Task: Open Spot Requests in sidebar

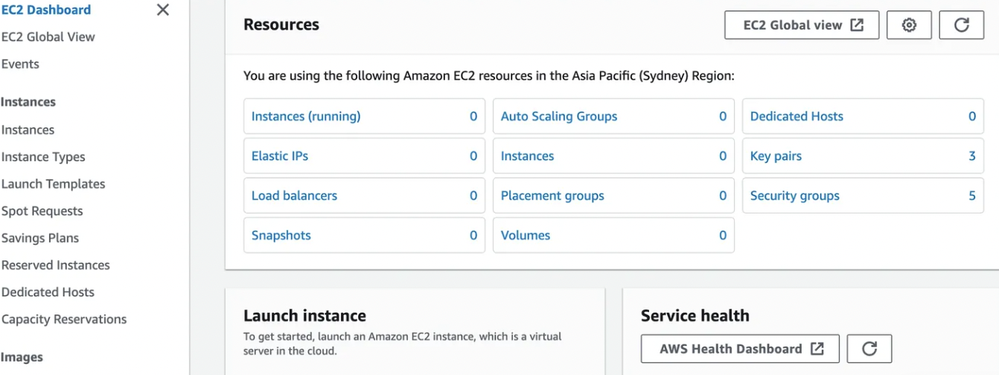Action: 42,211
